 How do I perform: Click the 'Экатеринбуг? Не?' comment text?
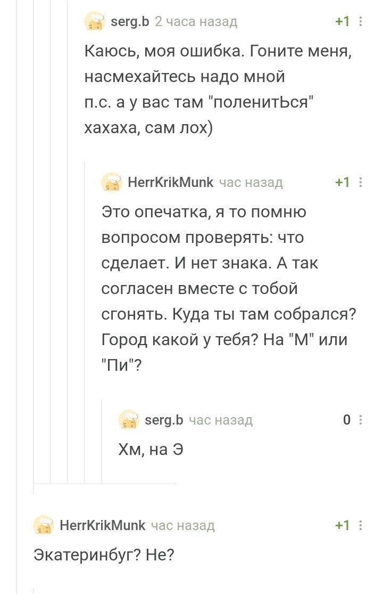104,555
